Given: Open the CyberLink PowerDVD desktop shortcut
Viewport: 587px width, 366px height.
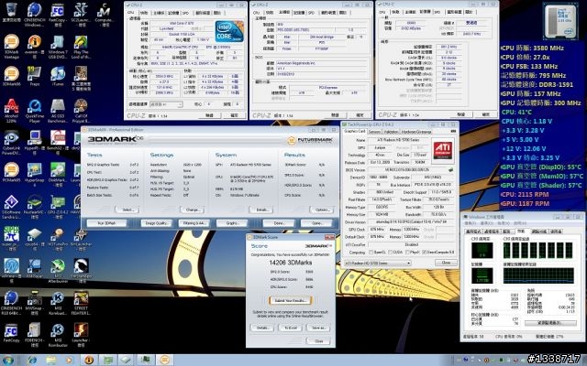Looking at the screenshot, I should click(x=11, y=143).
